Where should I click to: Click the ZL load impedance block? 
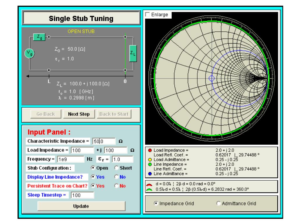133,53
